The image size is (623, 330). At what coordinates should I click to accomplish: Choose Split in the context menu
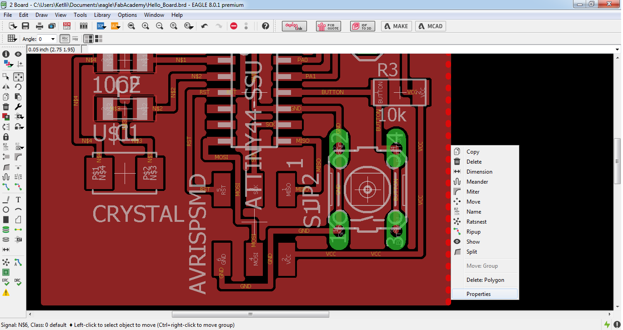[485, 252]
